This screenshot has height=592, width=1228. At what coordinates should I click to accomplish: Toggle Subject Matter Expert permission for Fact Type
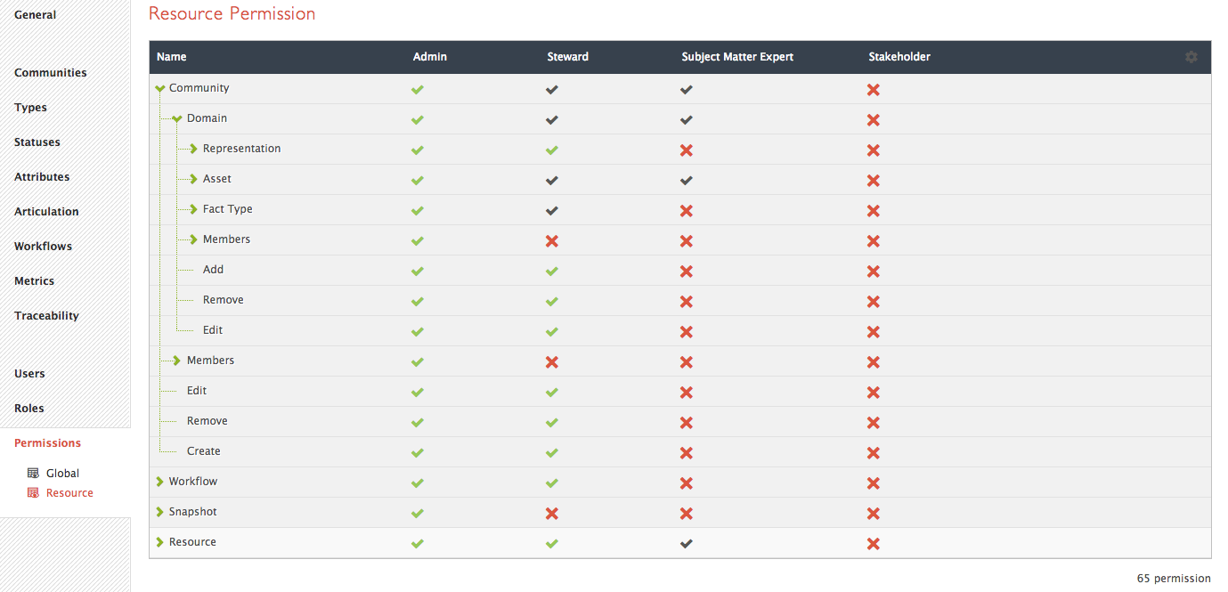687,210
